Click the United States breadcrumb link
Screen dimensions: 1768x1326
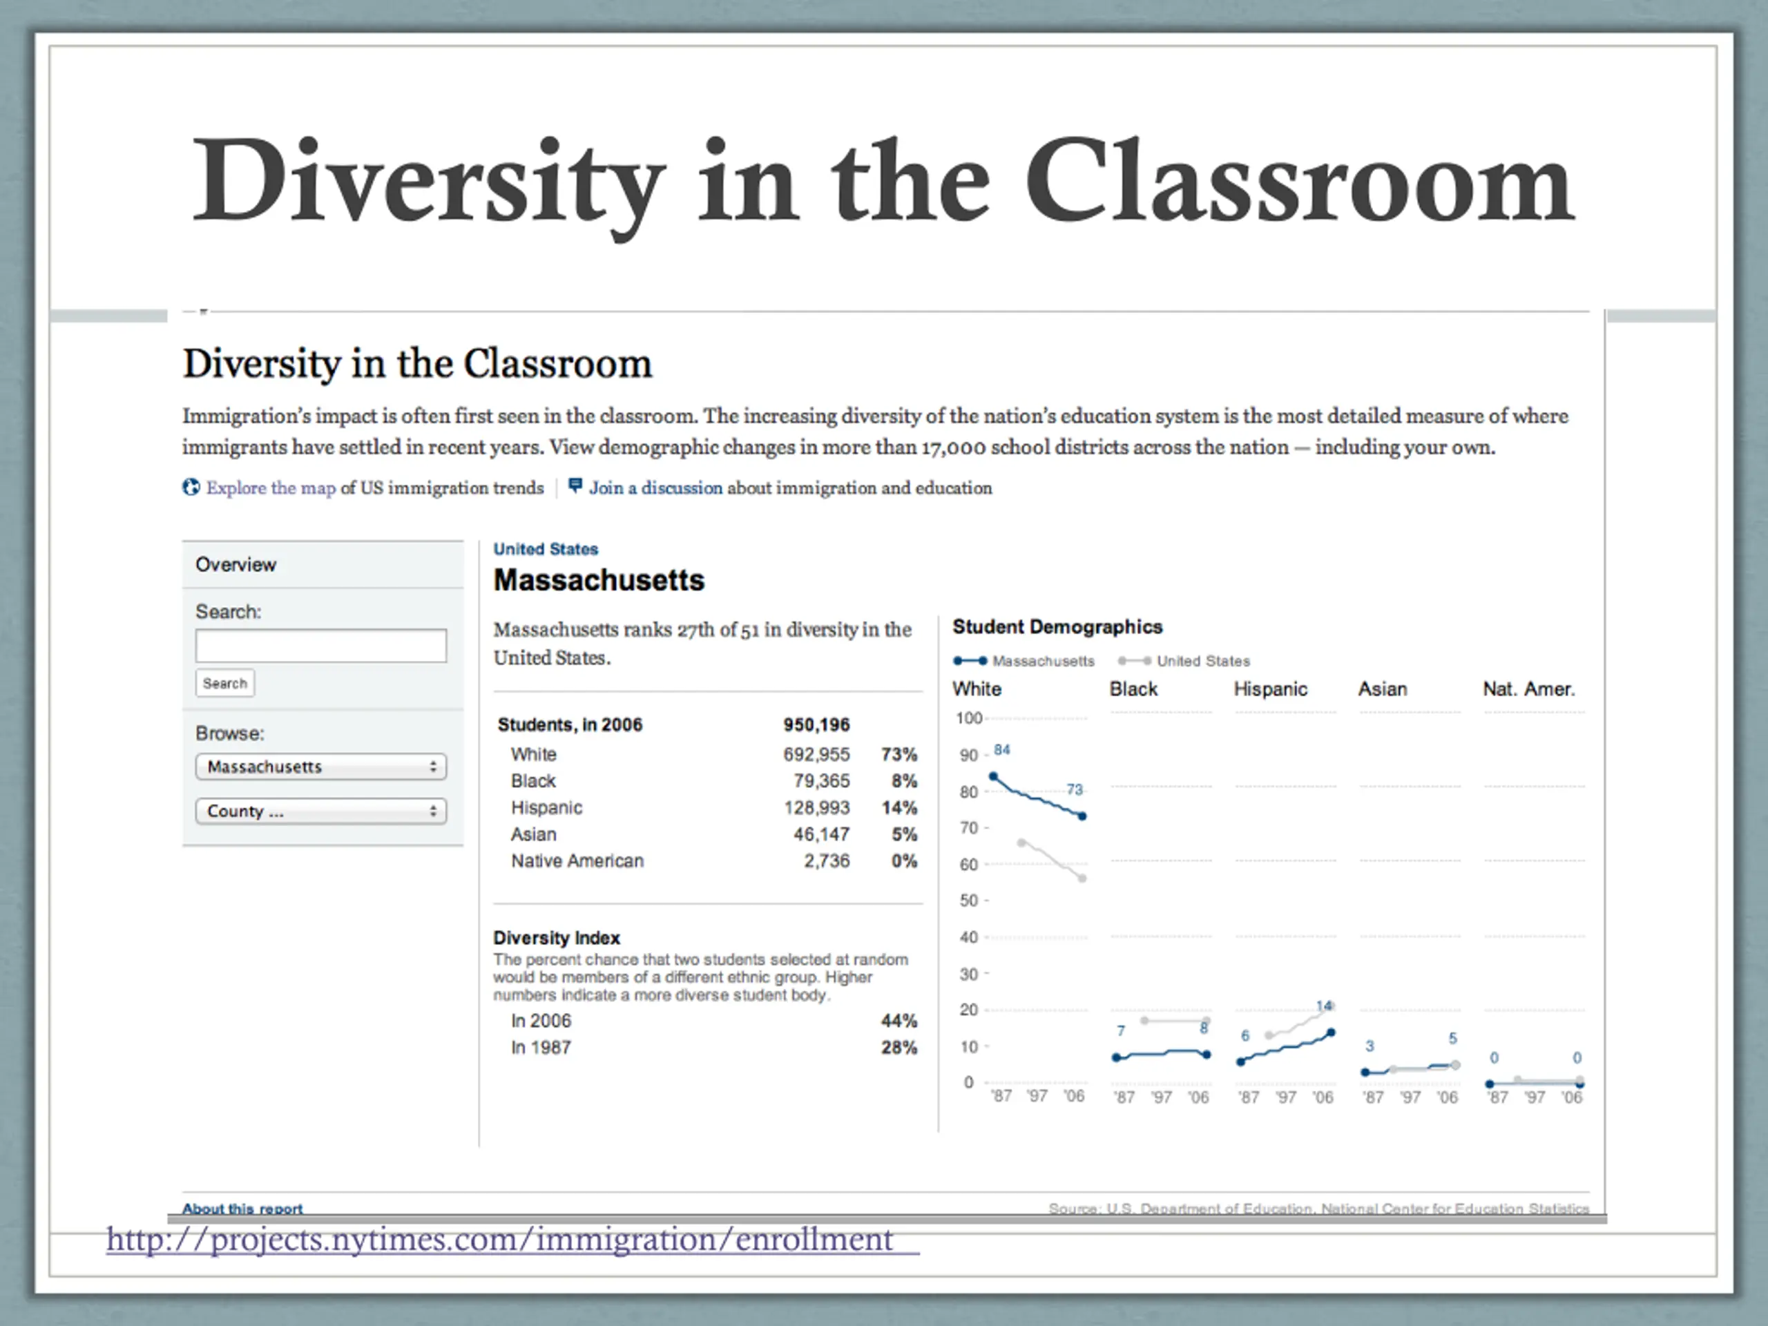[546, 549]
